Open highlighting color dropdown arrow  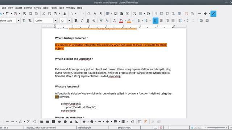[x=133, y=21]
